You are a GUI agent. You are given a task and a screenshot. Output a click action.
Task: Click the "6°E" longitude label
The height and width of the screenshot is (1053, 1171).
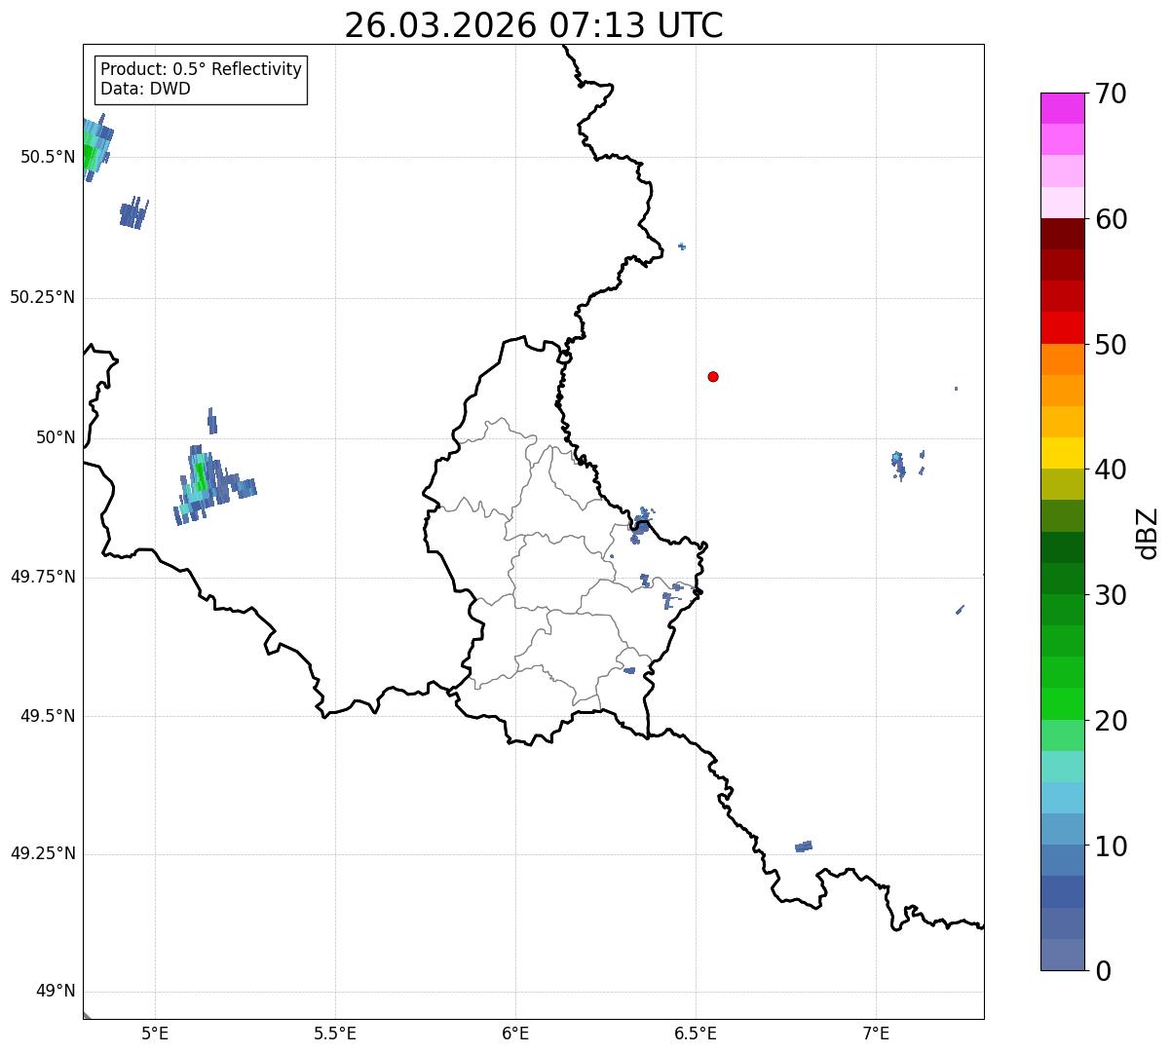tap(515, 1034)
